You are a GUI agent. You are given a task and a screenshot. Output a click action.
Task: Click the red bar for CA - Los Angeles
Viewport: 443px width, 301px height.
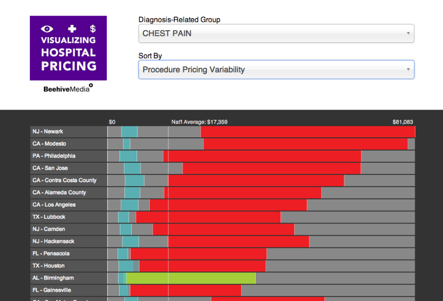(228, 205)
